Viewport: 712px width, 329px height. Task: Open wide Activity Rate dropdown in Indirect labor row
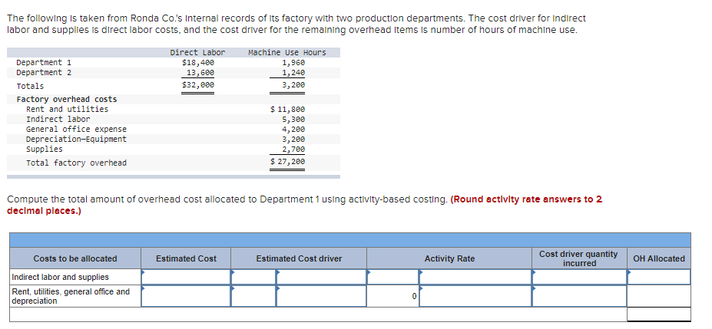pos(475,277)
